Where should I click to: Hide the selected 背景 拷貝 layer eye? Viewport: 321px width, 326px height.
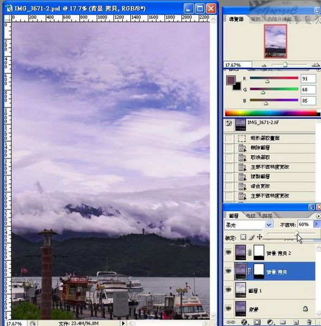(229, 271)
